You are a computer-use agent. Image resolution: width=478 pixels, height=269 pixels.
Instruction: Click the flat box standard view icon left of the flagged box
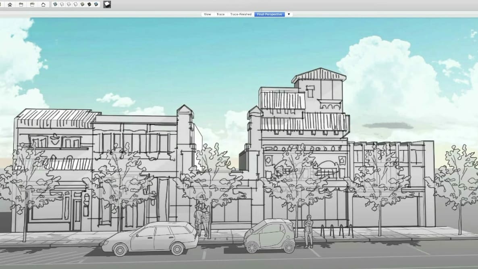point(21,4)
